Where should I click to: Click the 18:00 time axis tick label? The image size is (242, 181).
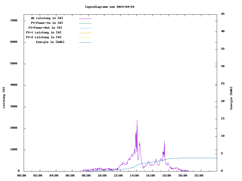tap(167, 175)
